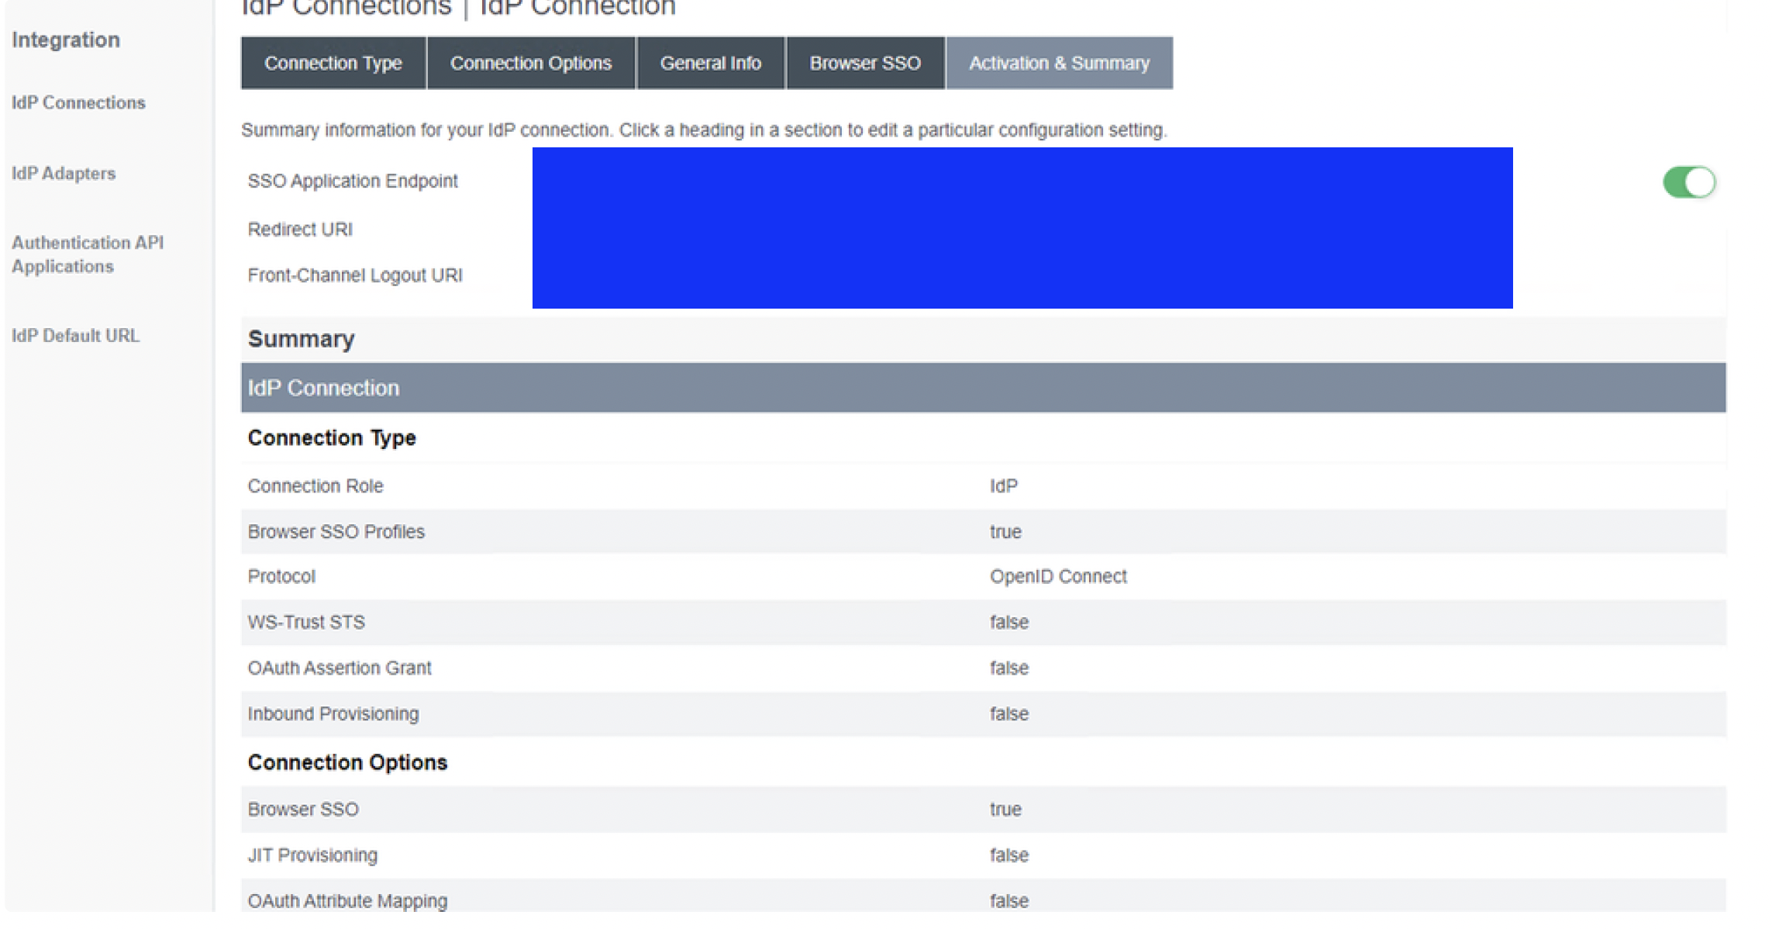The width and height of the screenshot is (1772, 929).
Task: Click the Browser SSO row label under Connection Options
Action: (x=303, y=810)
